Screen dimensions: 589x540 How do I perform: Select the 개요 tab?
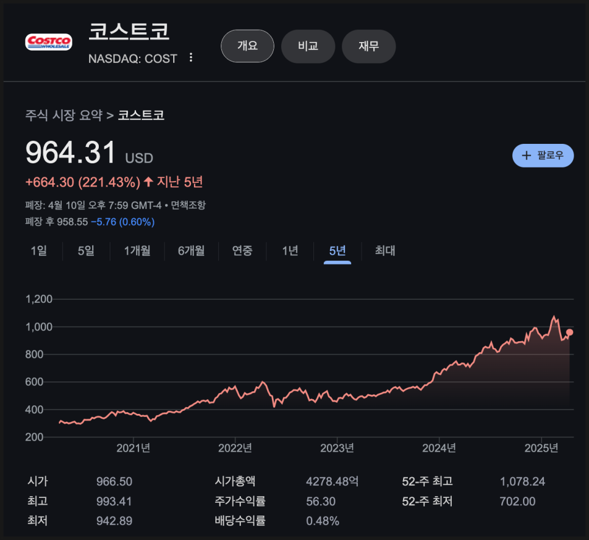(x=247, y=46)
